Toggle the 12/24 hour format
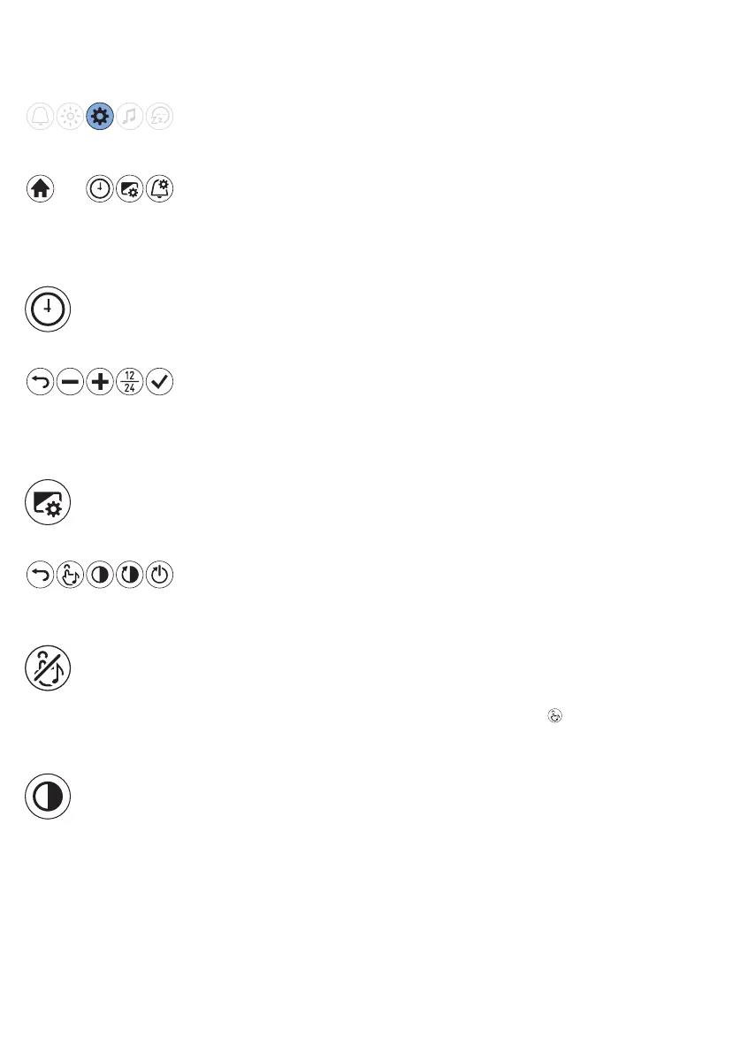 130,381
